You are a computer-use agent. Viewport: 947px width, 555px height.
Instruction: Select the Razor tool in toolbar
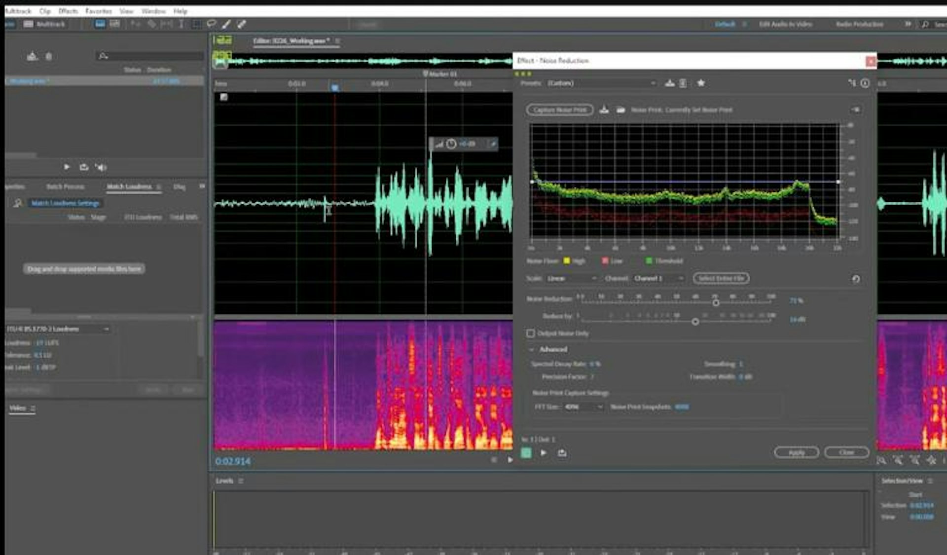click(x=152, y=24)
